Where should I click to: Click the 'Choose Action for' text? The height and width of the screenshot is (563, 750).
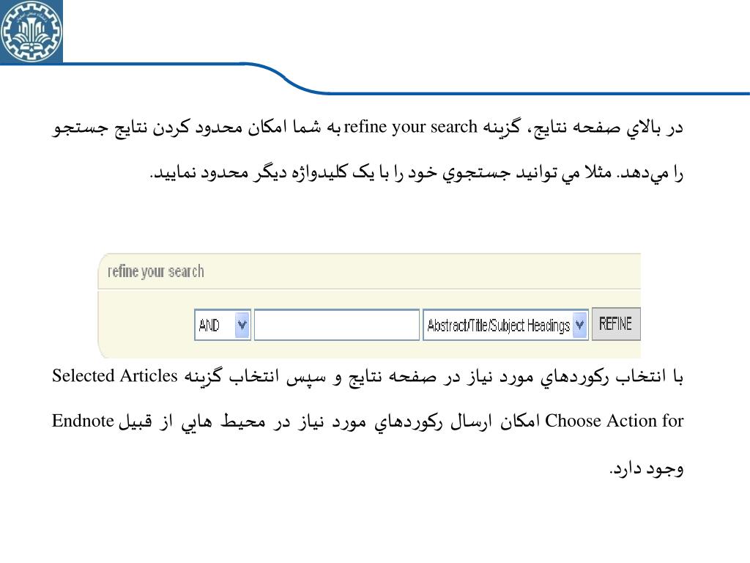(615, 421)
